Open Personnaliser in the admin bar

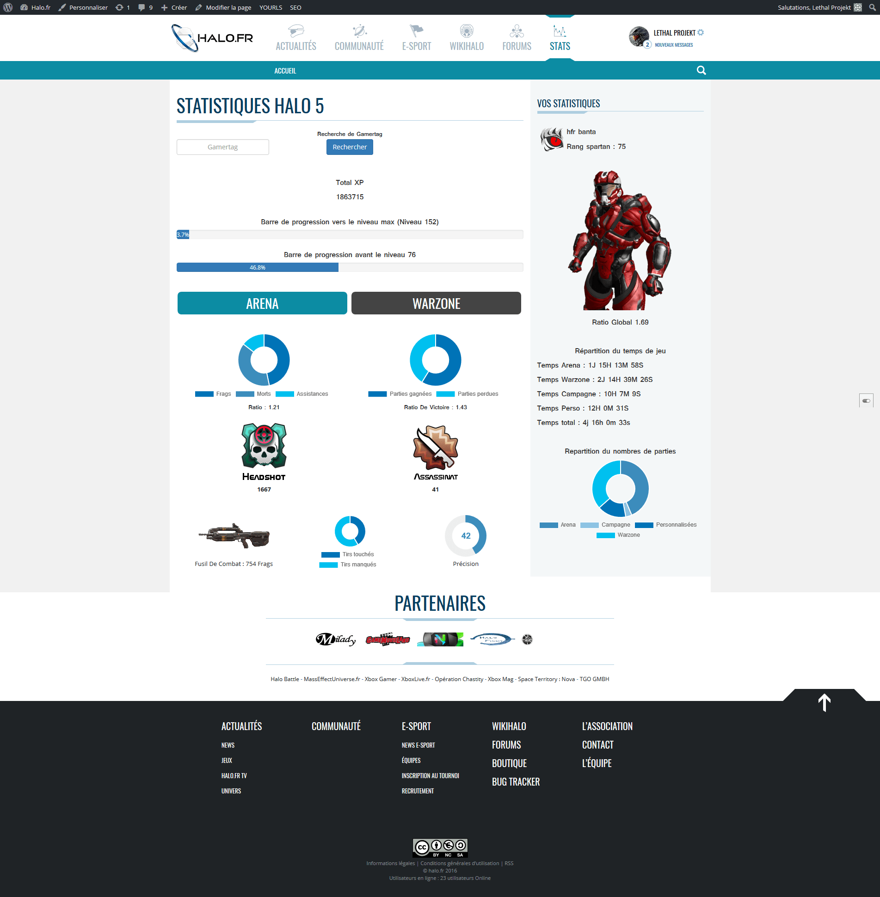(x=83, y=7)
